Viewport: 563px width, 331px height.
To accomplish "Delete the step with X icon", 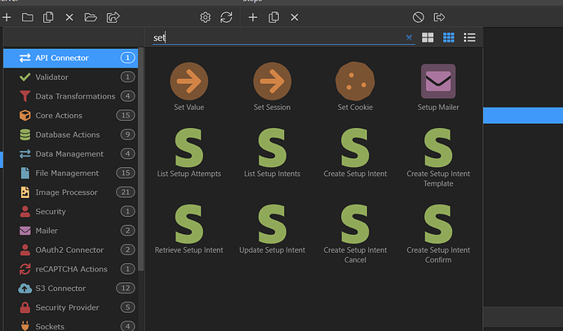I will (x=295, y=17).
